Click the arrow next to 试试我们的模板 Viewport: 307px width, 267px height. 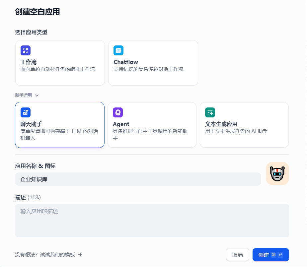tap(80, 255)
